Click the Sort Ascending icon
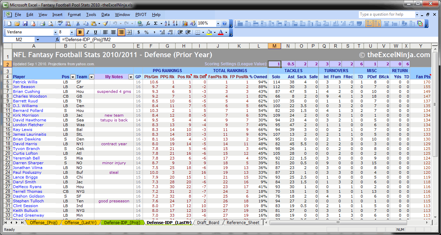The height and width of the screenshot is (235, 441). click(x=167, y=23)
